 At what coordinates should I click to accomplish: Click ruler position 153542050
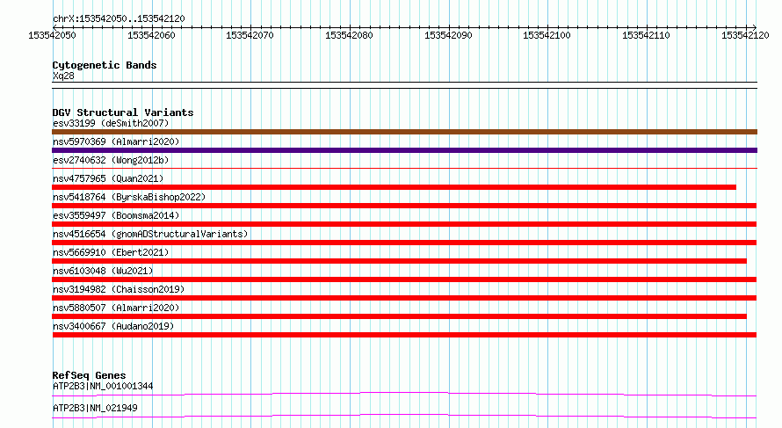pos(52,35)
